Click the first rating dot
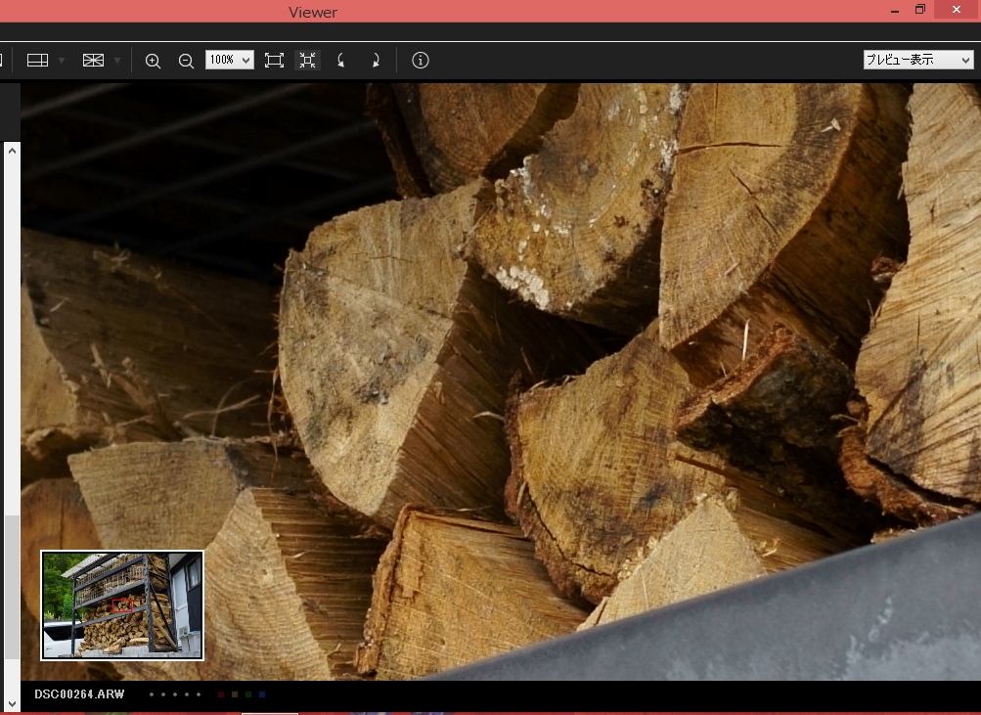Viewport: 981px width, 715px height. [x=152, y=694]
